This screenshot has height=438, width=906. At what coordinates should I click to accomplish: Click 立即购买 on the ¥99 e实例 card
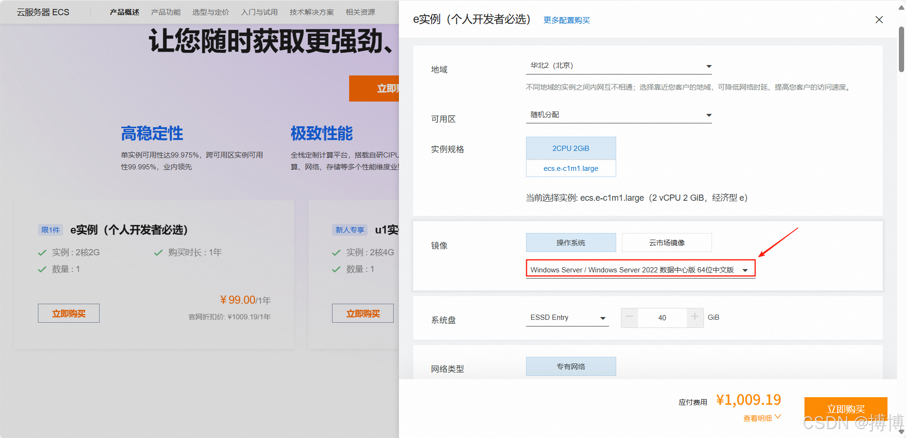(68, 313)
